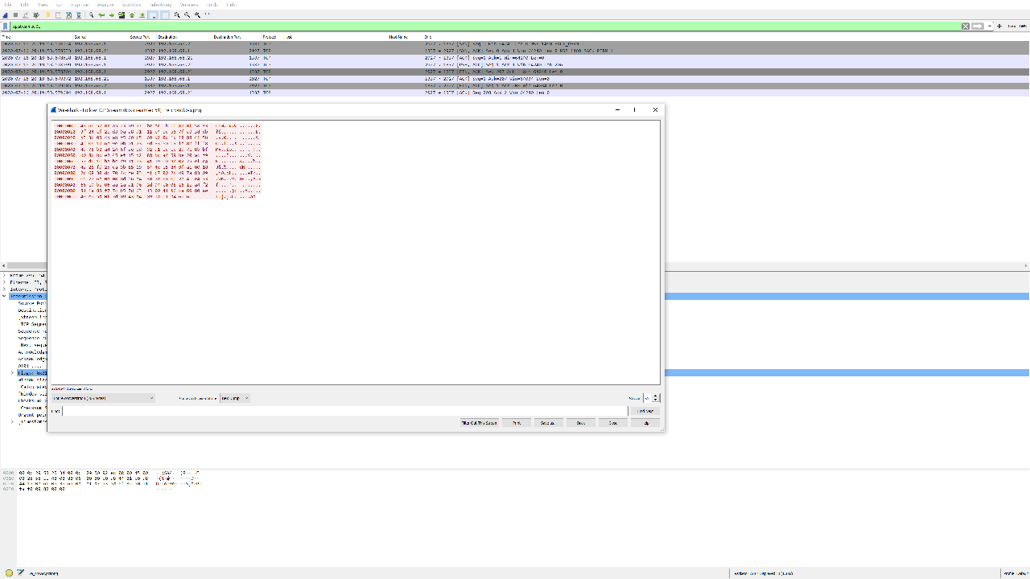The width and height of the screenshot is (1030, 579).
Task: Expand the Flags row in the TCP details
Action: click(11, 372)
